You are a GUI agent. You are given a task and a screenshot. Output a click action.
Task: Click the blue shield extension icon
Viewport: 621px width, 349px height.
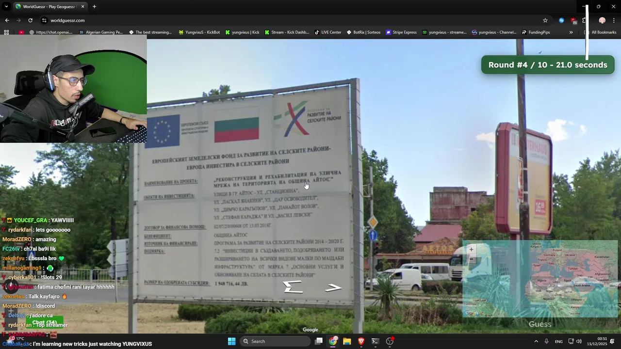(x=561, y=20)
